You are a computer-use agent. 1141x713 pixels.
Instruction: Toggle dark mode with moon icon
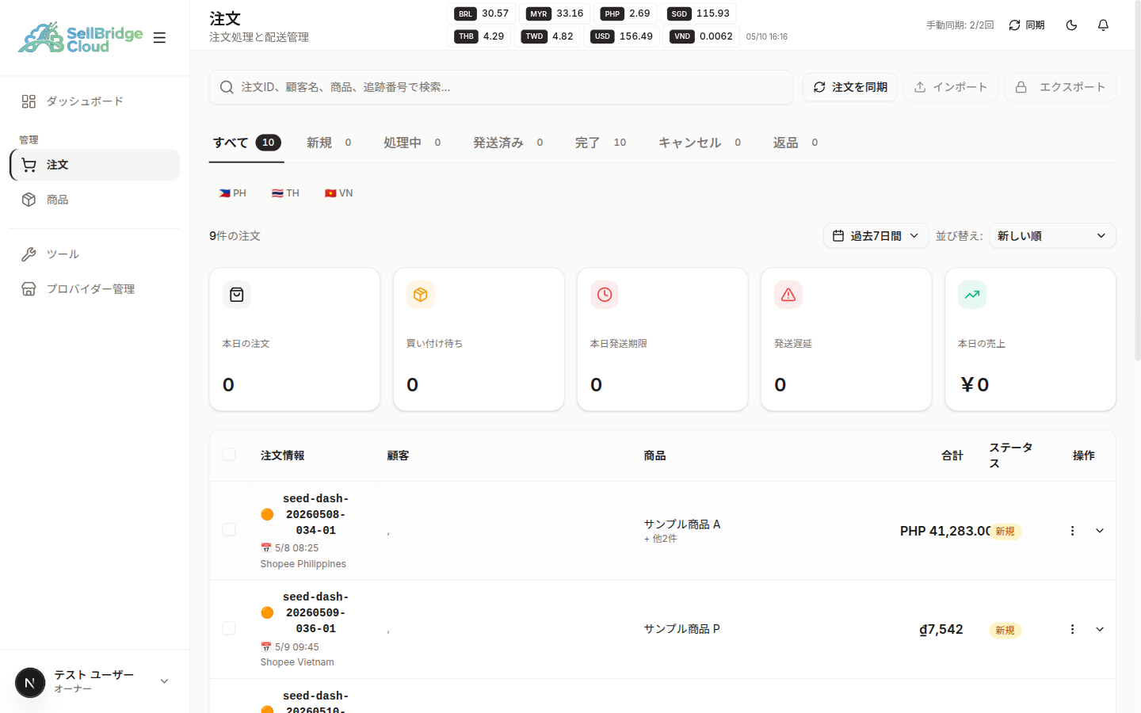1071,25
